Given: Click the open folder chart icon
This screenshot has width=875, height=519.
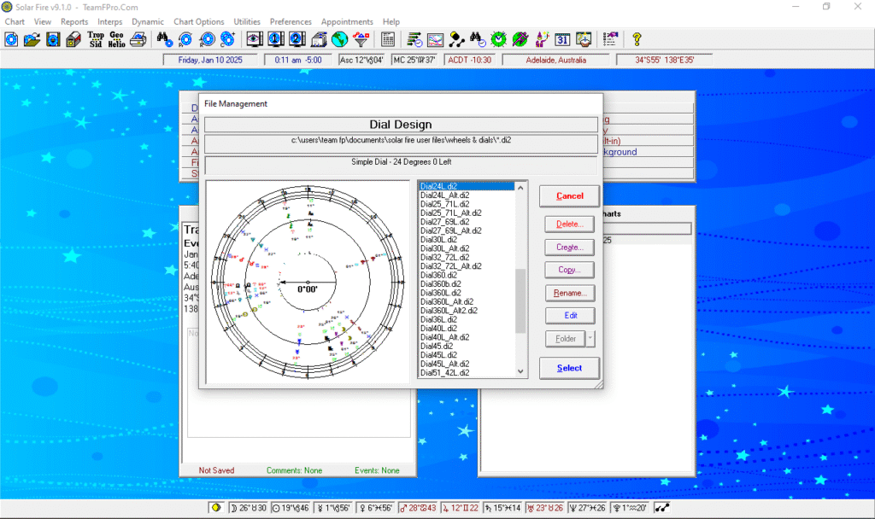Looking at the screenshot, I should [x=32, y=39].
